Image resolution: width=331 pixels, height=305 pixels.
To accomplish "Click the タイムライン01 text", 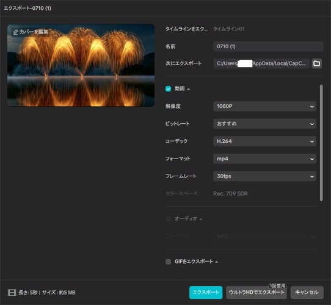I will pyautogui.click(x=228, y=29).
